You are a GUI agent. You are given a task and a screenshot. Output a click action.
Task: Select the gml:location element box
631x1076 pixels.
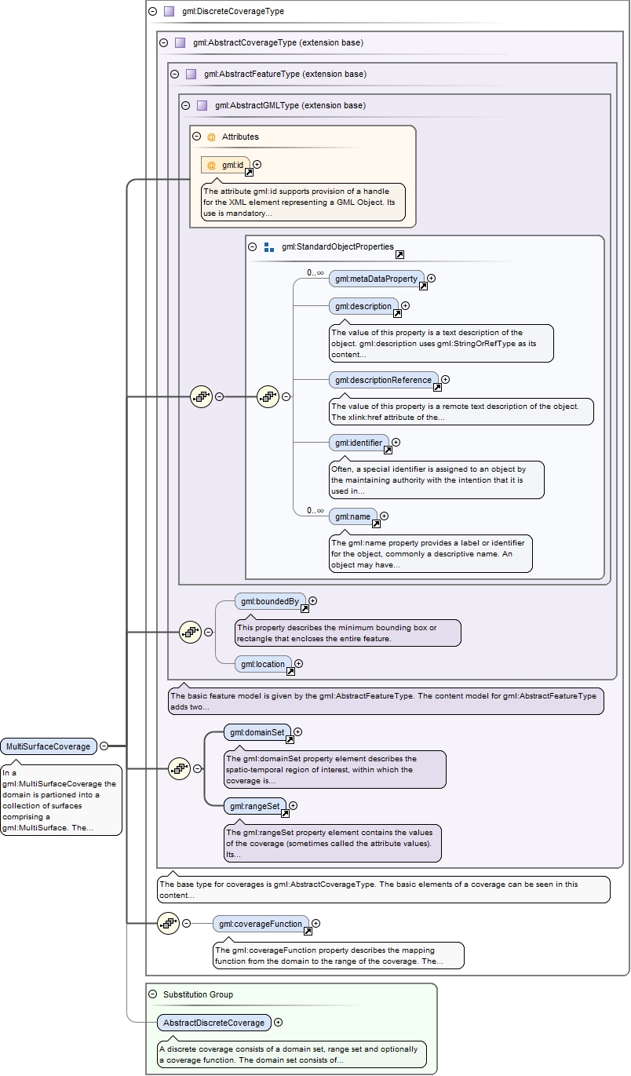263,664
